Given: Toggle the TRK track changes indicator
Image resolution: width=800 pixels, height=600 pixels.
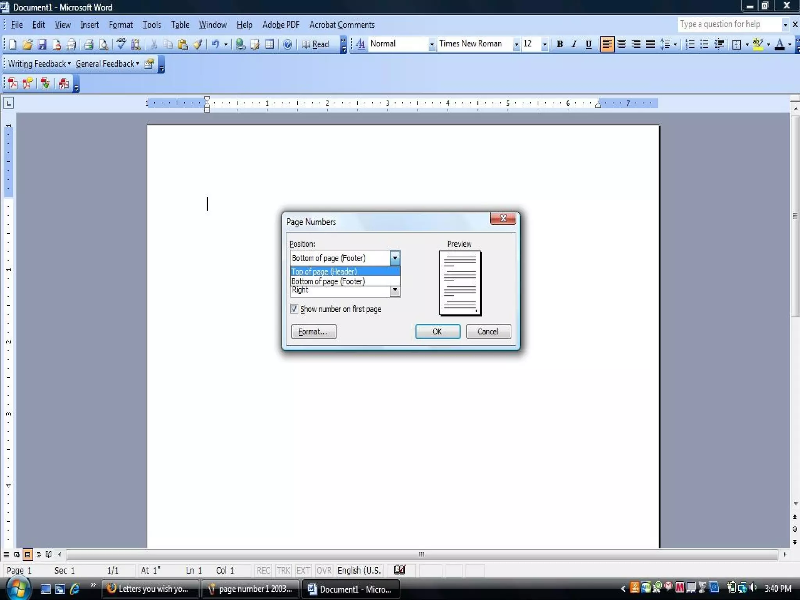Looking at the screenshot, I should point(283,570).
